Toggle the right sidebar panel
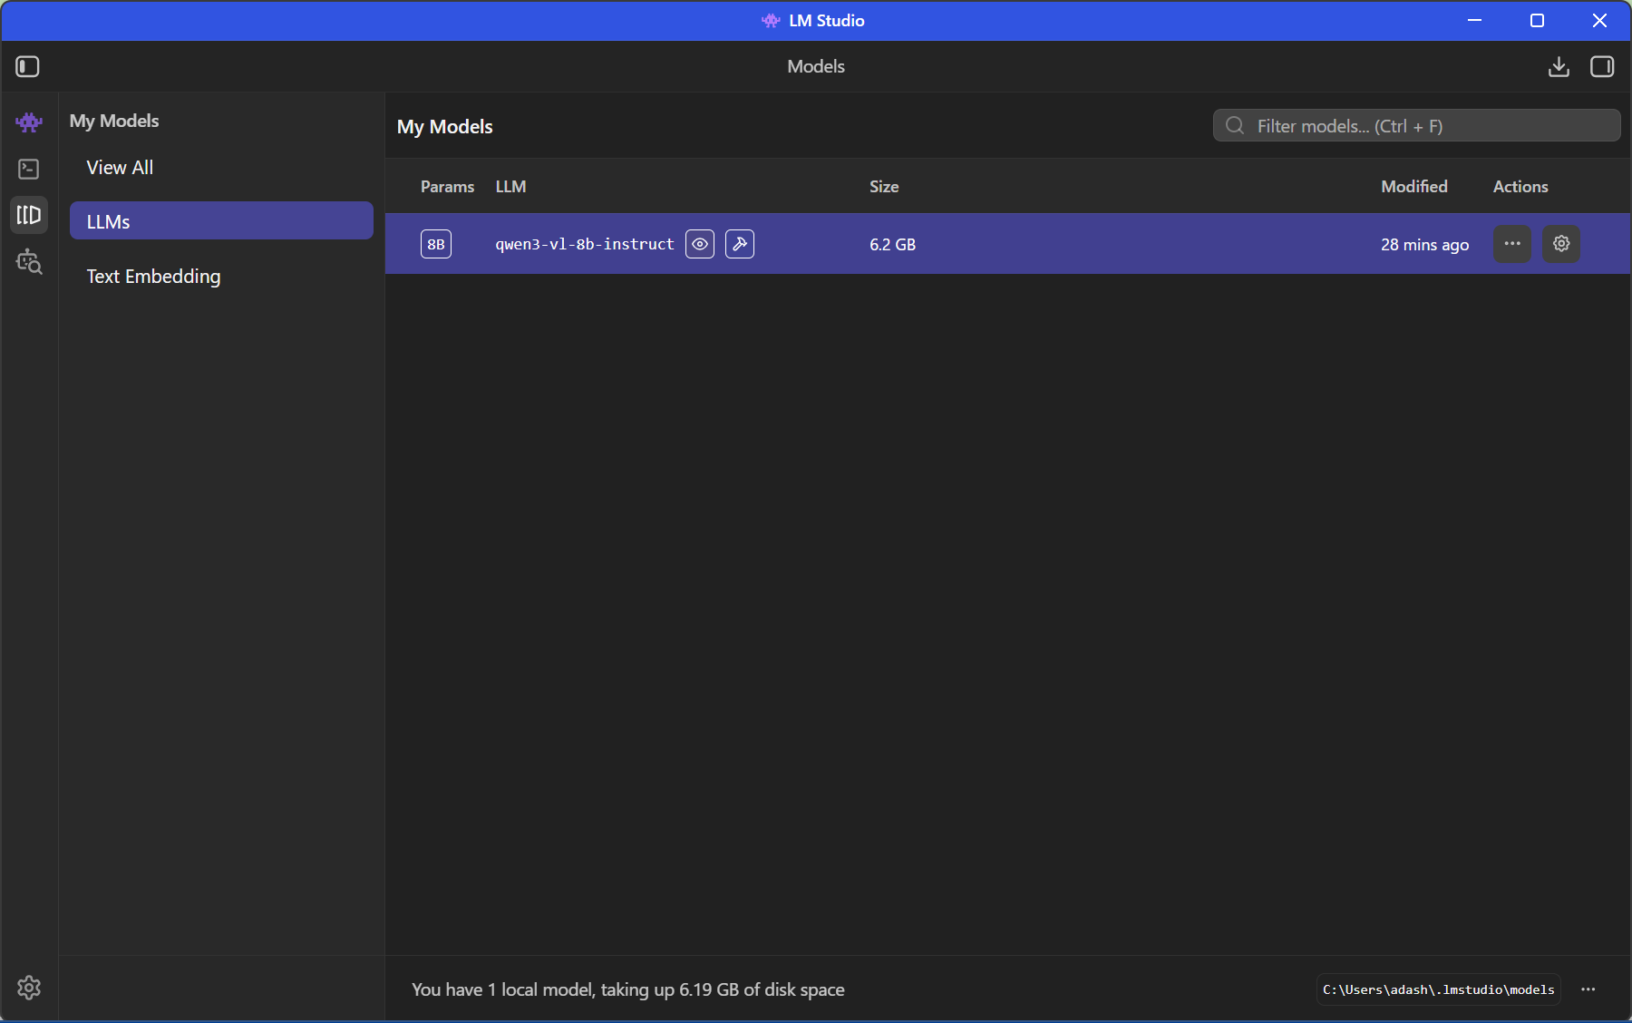 point(1602,66)
